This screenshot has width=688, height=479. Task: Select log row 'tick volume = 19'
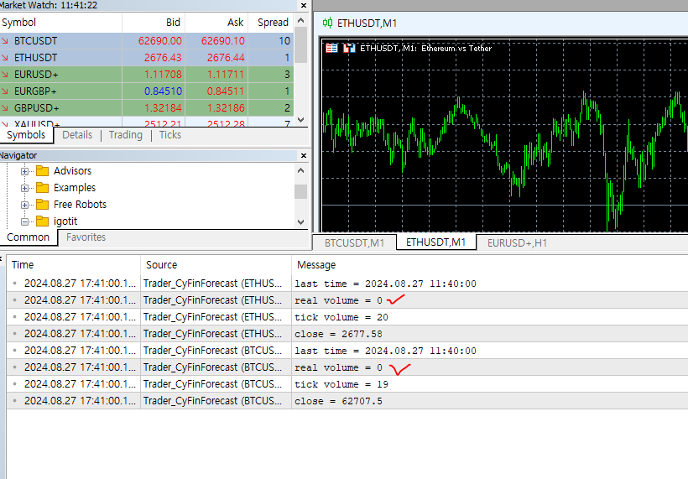[347, 384]
